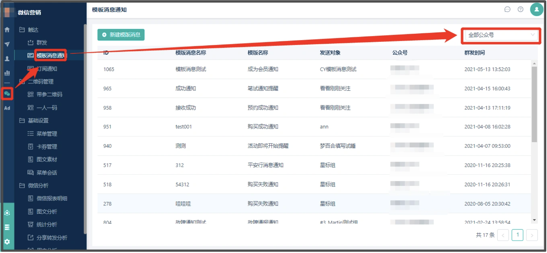Image resolution: width=547 pixels, height=253 pixels.
Task: Open the server stack rail icon
Action: (7, 227)
